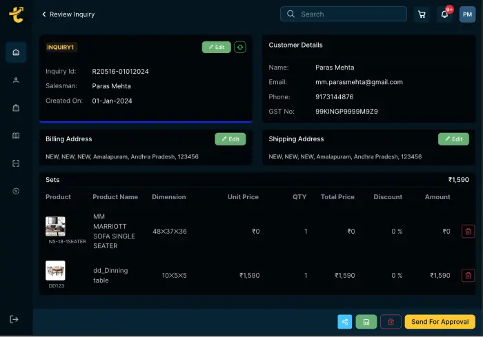This screenshot has height=337, width=483.
Task: Click GST number 99KINGP9999M9Z9
Action: pyautogui.click(x=346, y=112)
